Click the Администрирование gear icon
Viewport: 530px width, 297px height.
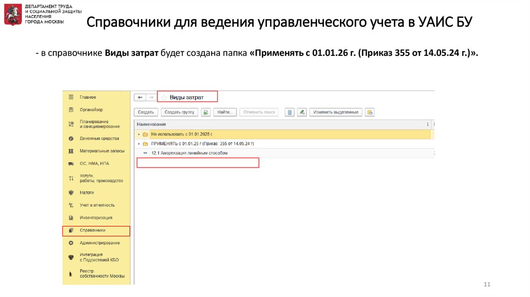[x=71, y=243]
